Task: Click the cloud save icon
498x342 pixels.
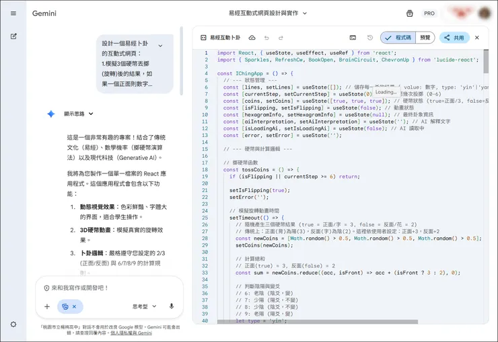Action: click(252, 38)
